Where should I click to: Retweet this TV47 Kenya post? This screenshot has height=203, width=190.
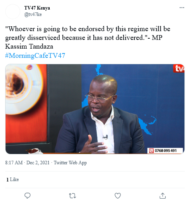(72, 196)
